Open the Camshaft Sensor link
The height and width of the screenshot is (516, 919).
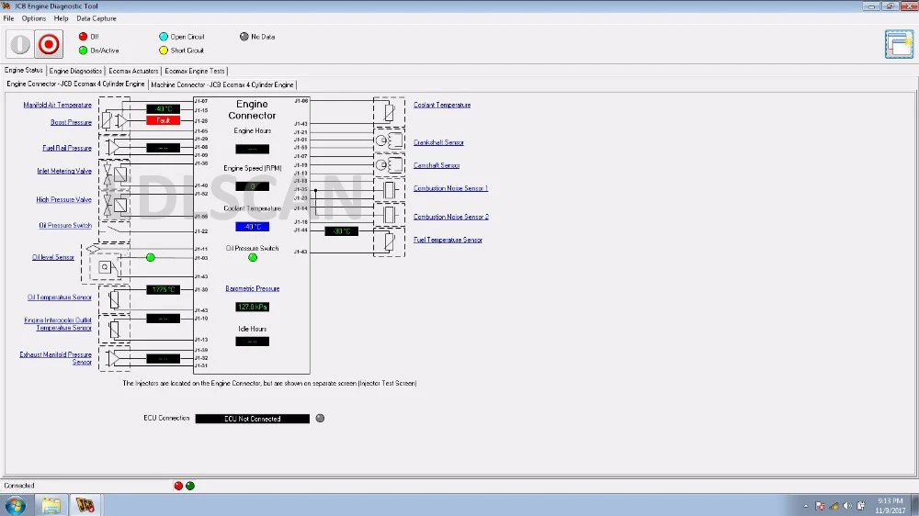tap(437, 165)
